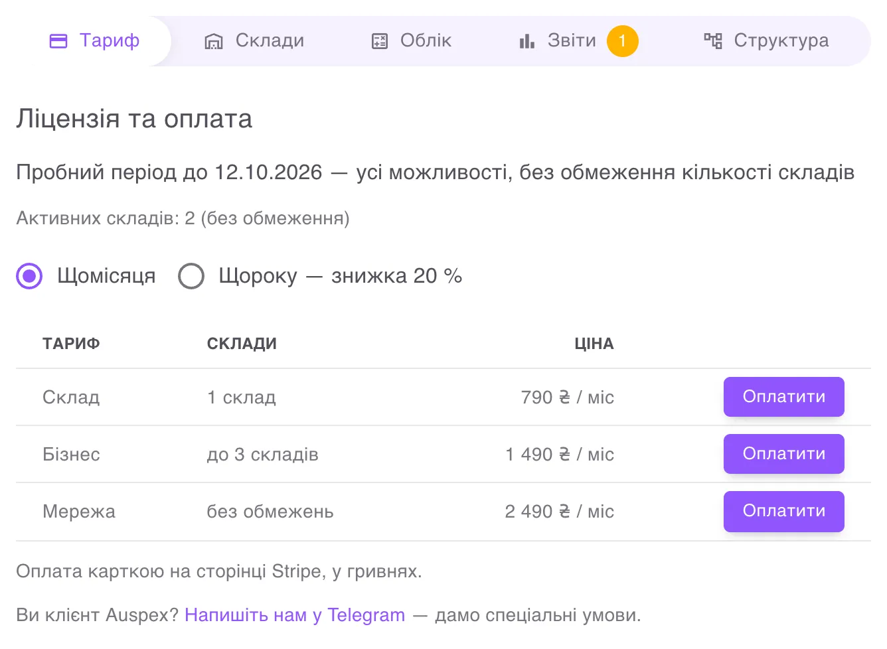The image size is (887, 649).
Task: Switch to the Склади tab
Action: pyautogui.click(x=254, y=41)
